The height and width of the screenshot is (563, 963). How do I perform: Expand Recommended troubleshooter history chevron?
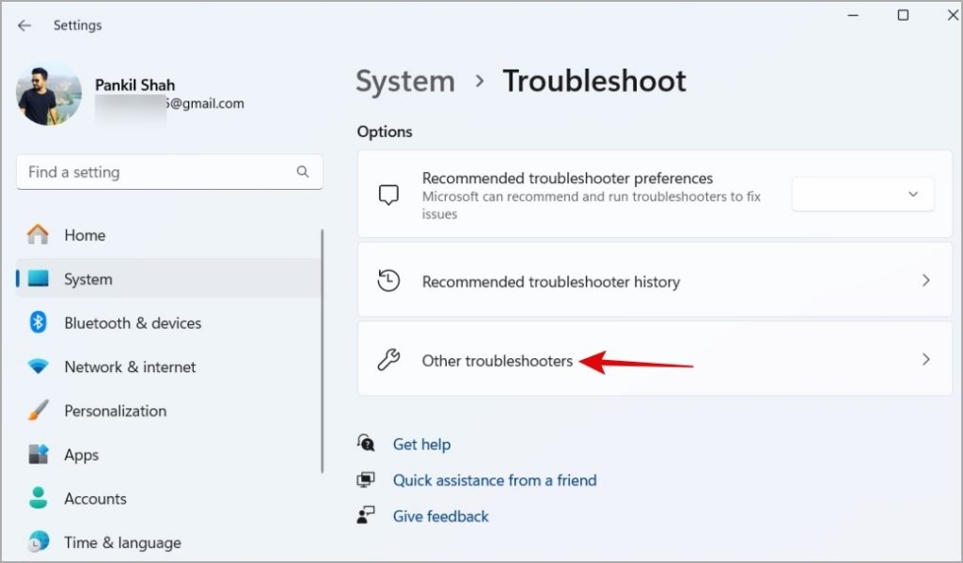[x=925, y=281]
